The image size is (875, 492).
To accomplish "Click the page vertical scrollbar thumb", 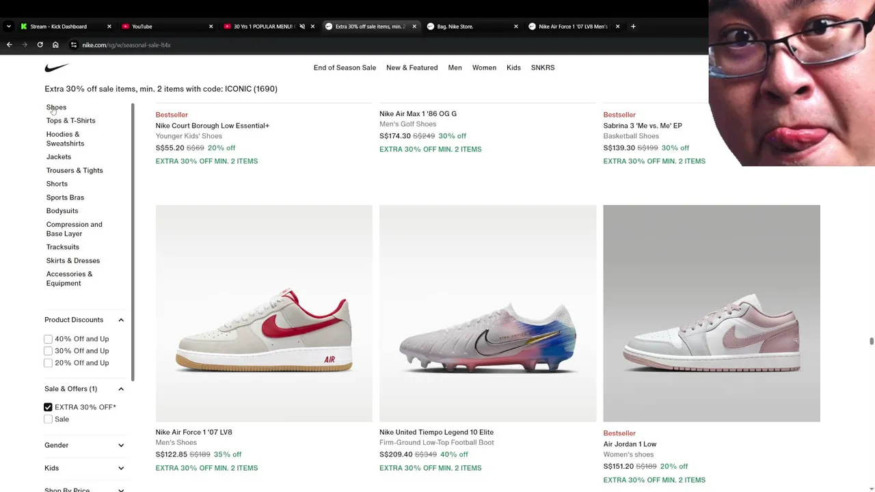I will point(871,342).
